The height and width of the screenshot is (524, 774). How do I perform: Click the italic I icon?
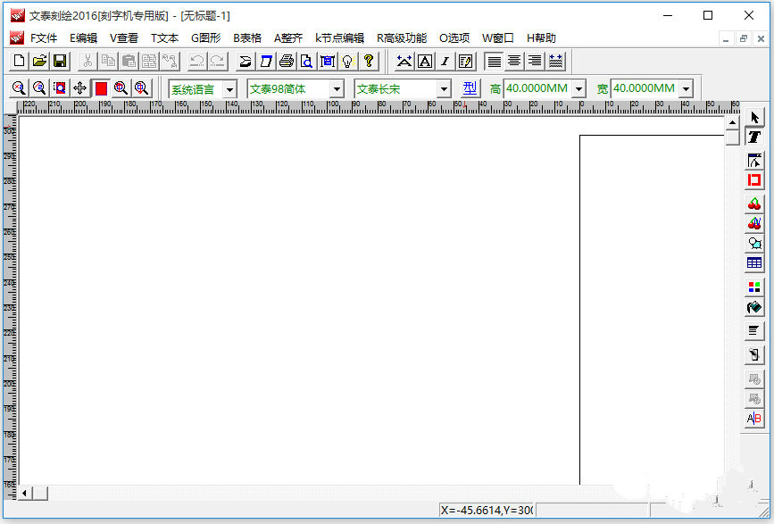coord(445,62)
